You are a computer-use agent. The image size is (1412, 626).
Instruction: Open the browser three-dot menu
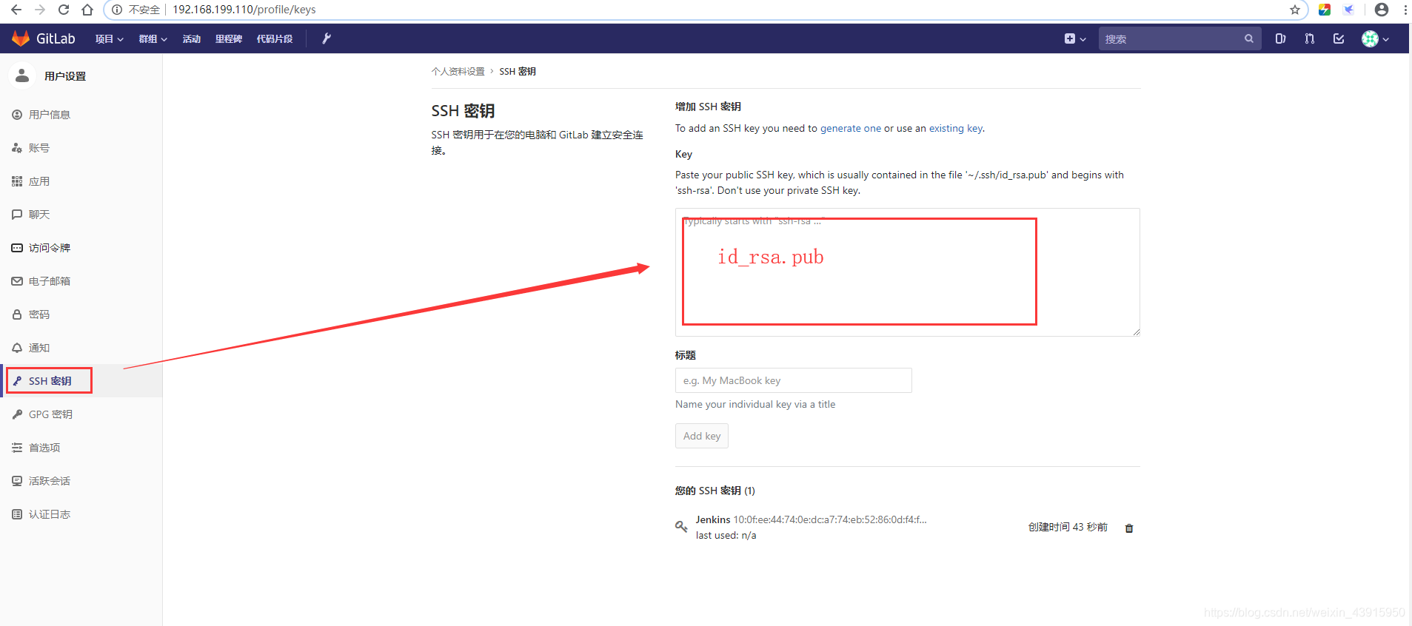click(1405, 10)
